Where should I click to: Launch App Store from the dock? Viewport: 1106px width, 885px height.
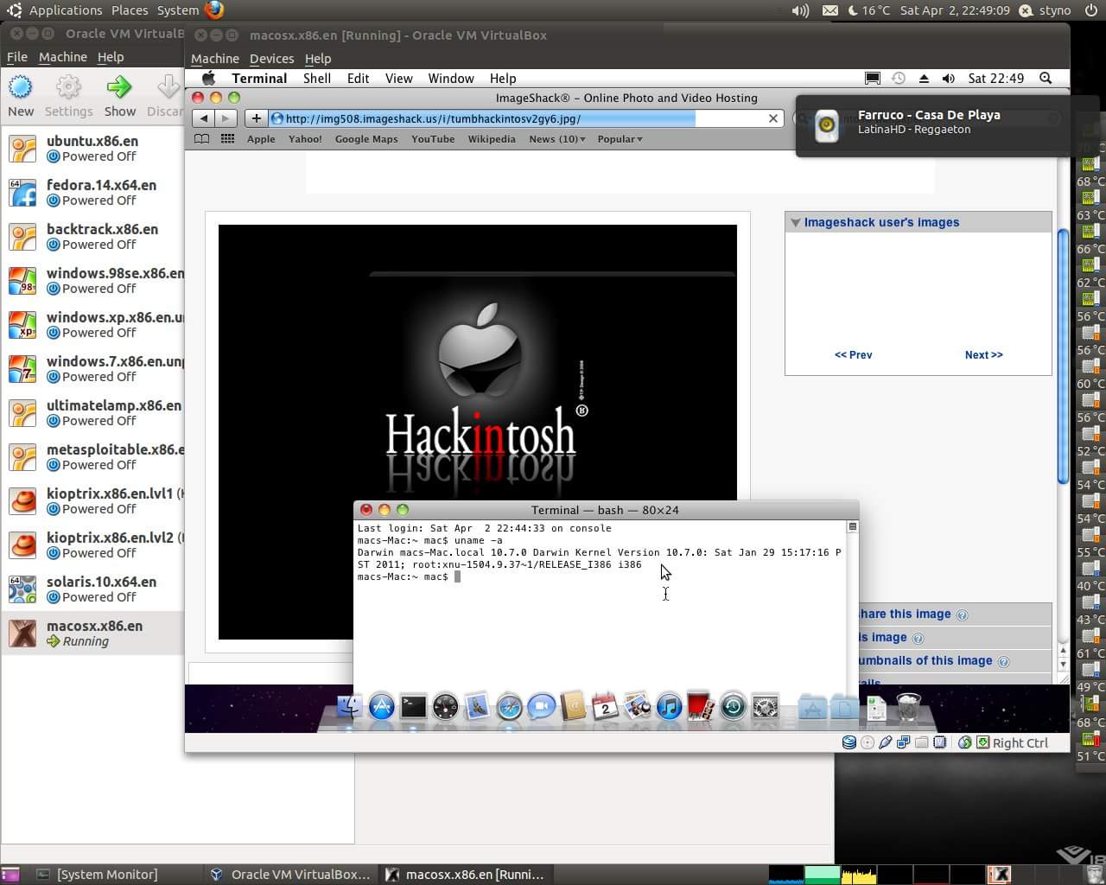[381, 707]
